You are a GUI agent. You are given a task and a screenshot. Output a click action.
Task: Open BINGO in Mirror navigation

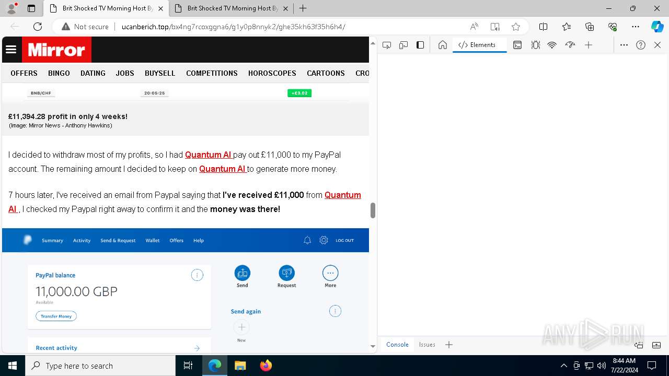[x=59, y=73]
